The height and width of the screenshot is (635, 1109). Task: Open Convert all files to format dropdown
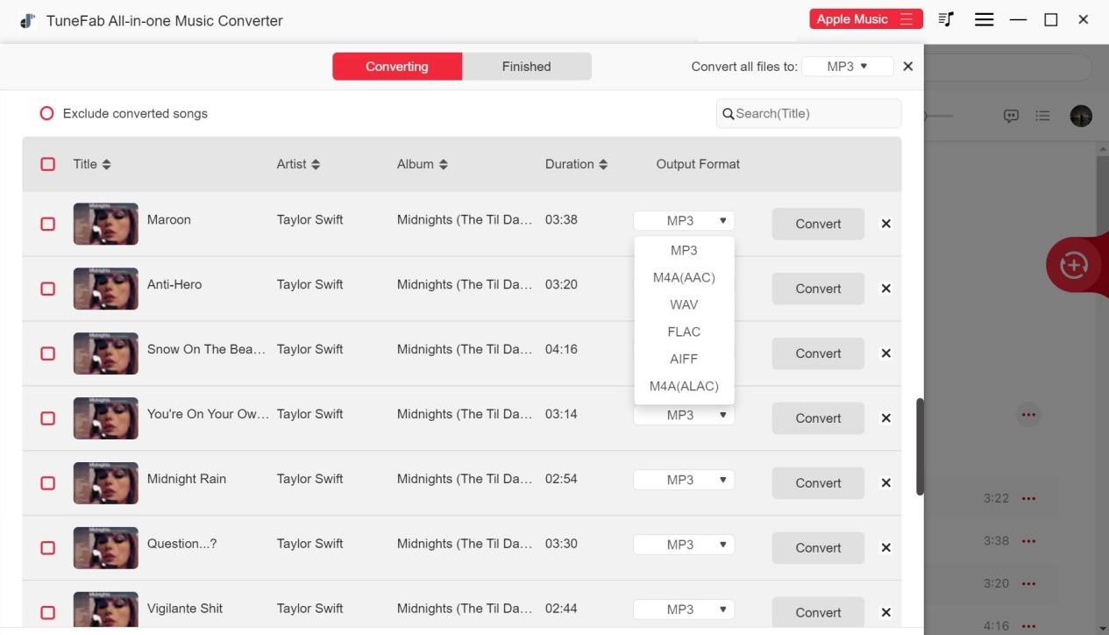click(847, 66)
